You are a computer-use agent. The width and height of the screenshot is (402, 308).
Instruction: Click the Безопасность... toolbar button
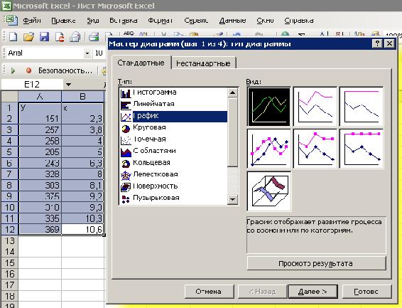[65, 70]
